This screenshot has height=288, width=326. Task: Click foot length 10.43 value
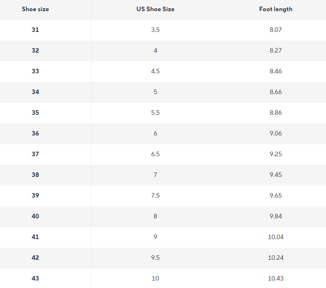[x=275, y=278]
